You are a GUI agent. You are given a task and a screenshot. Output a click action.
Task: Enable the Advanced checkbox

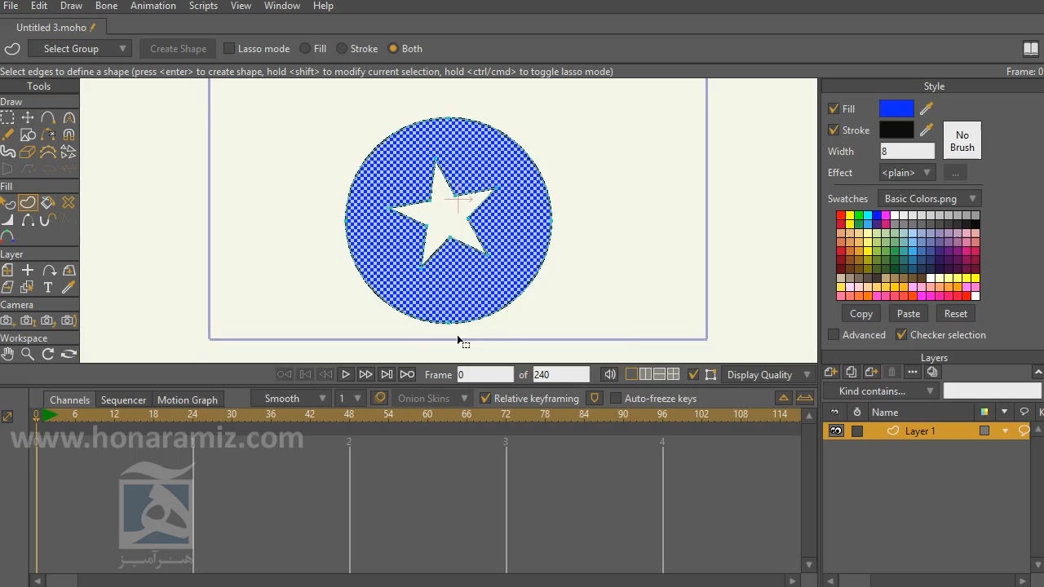[834, 335]
